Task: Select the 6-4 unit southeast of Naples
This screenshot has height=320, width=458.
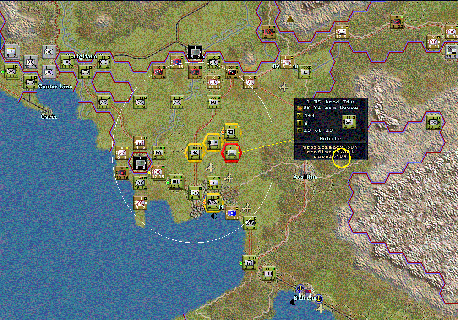Action: [x=251, y=223]
